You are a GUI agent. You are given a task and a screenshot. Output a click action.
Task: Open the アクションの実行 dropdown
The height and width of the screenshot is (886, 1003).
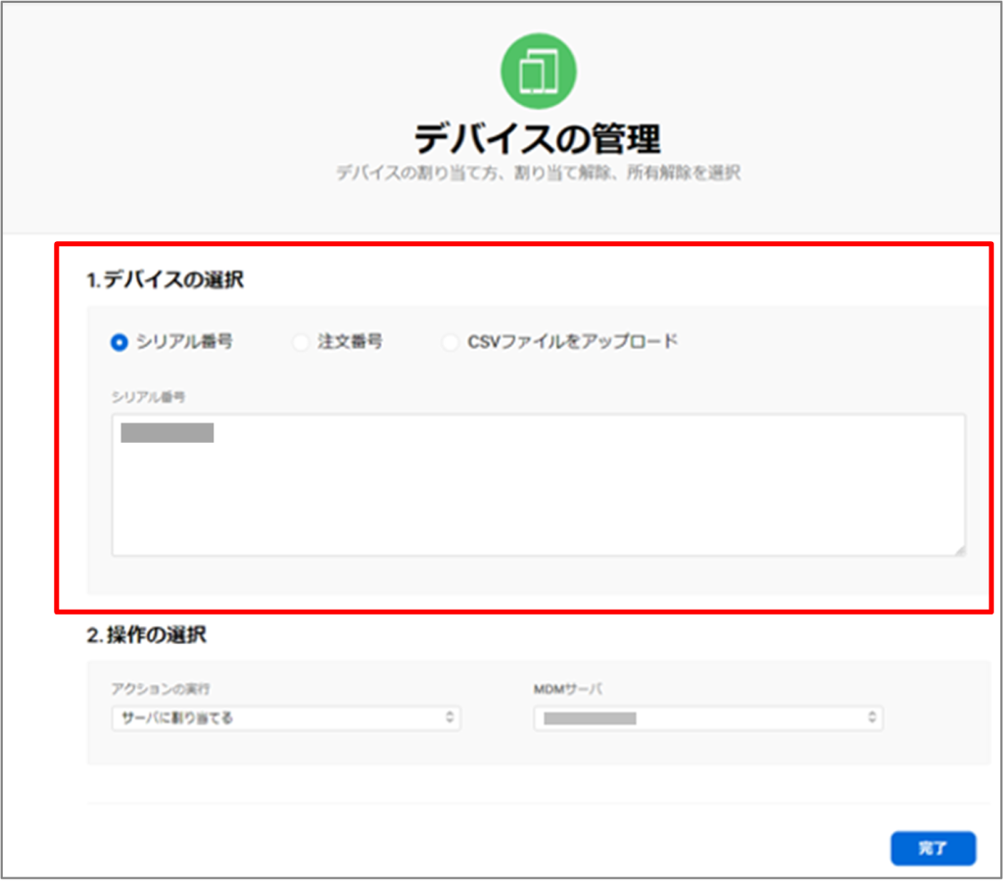tap(284, 718)
